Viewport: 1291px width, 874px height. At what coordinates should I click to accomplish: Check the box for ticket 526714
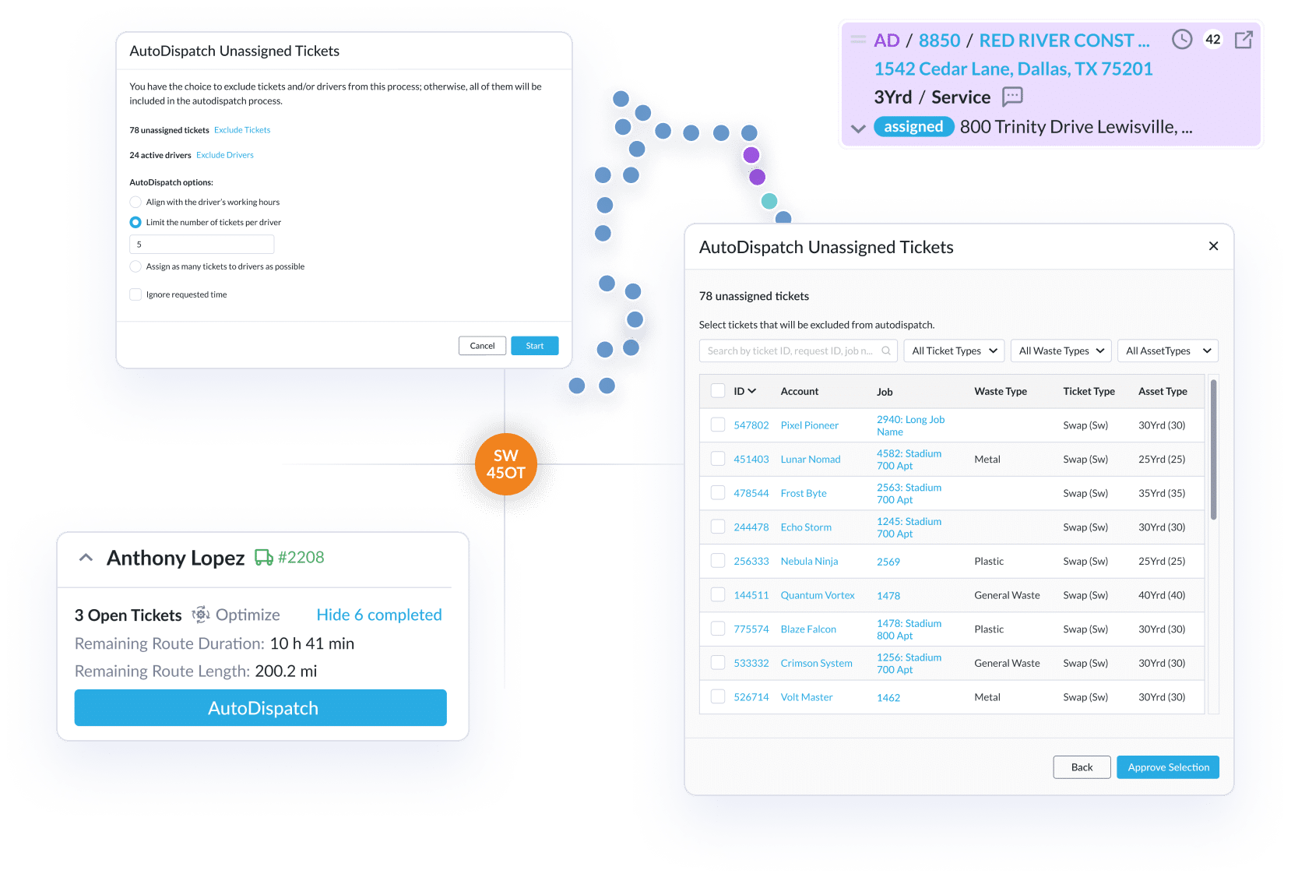tap(718, 697)
